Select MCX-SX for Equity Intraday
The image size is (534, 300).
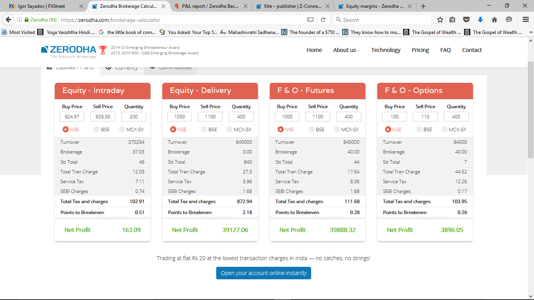point(122,129)
